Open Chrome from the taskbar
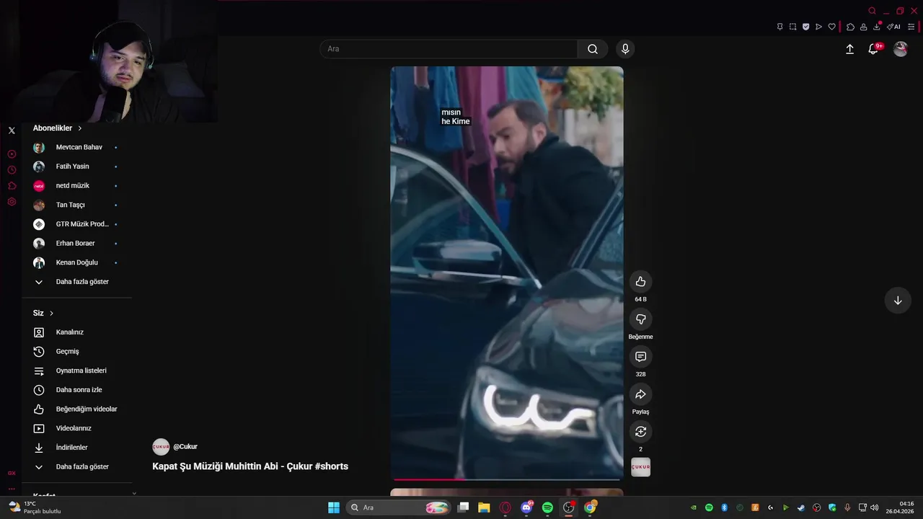This screenshot has height=519, width=923. click(x=590, y=507)
